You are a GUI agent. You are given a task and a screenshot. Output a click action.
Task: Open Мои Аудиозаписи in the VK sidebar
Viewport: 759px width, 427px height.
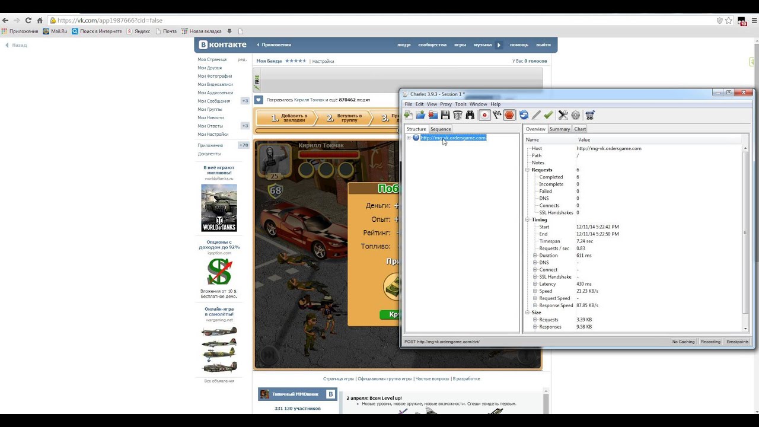215,93
